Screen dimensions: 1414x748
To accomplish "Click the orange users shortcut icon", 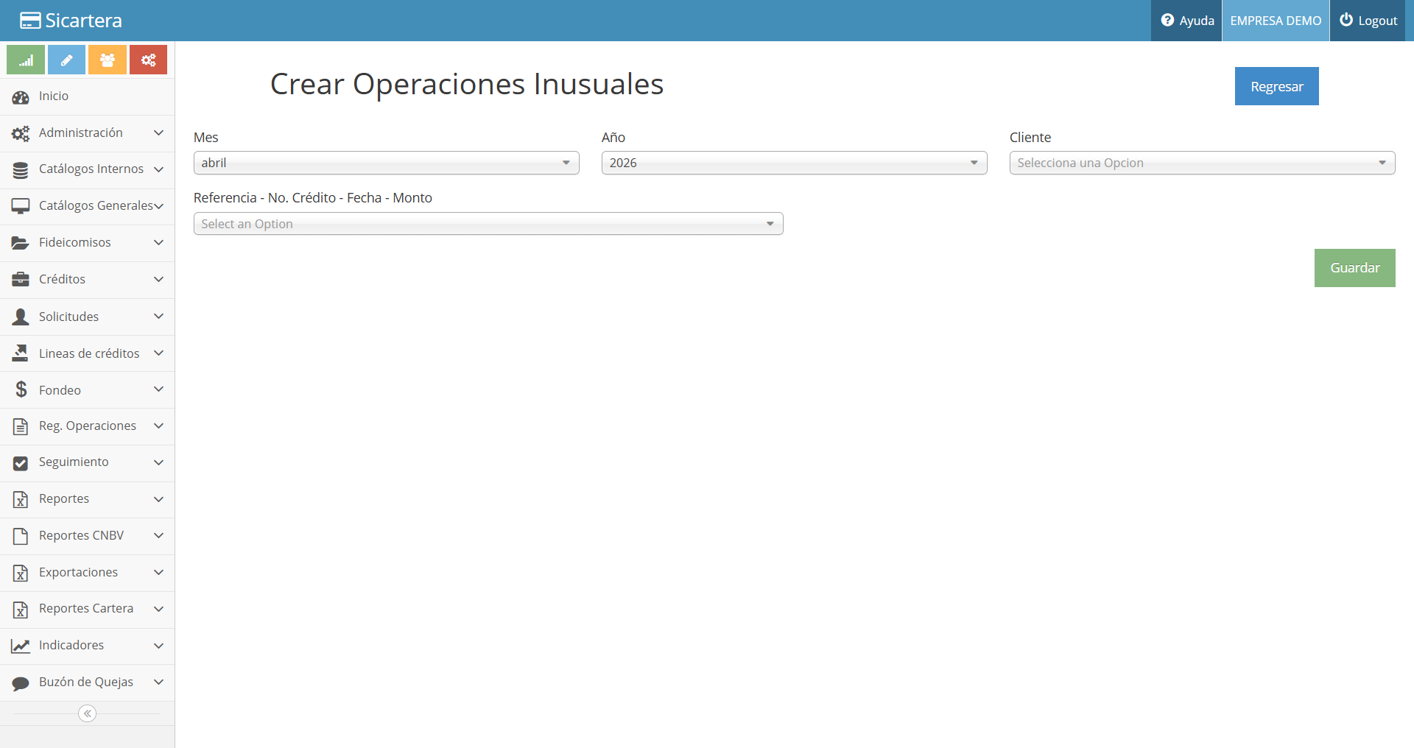I will pos(108,60).
